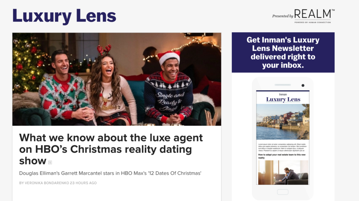Screen dimensions: 359x201
Task: Click 'How to adapt your real estate team' headline
Action: (282, 156)
